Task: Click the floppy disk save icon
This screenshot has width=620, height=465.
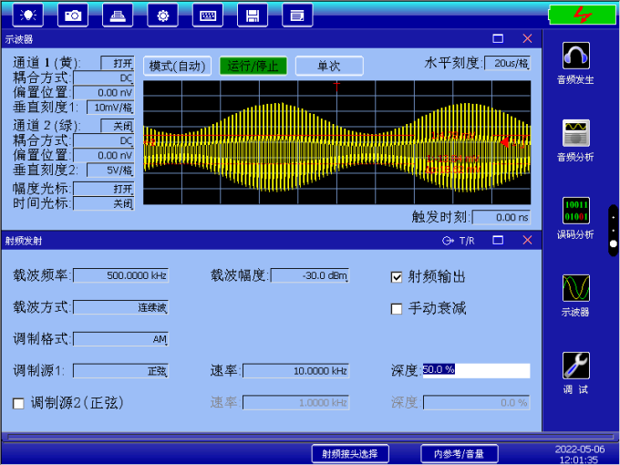Action: click(x=253, y=15)
